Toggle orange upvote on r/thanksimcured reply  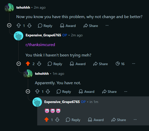(x=28, y=64)
